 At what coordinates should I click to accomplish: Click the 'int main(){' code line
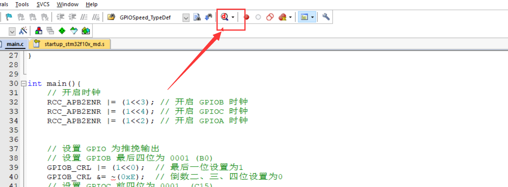click(54, 84)
